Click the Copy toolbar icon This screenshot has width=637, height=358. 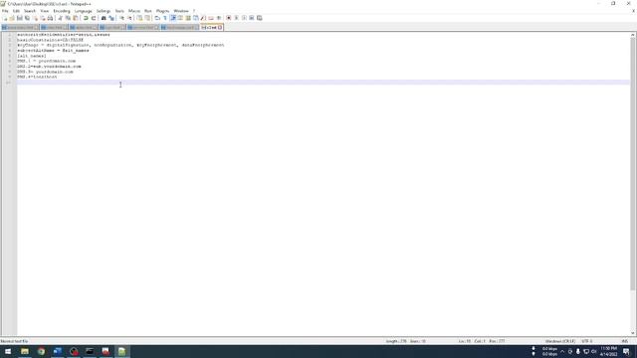point(68,18)
